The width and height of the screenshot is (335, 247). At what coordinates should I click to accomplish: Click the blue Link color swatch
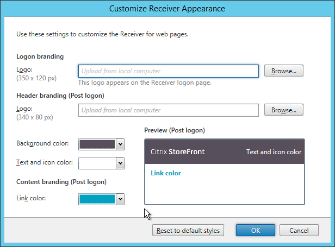(x=97, y=199)
